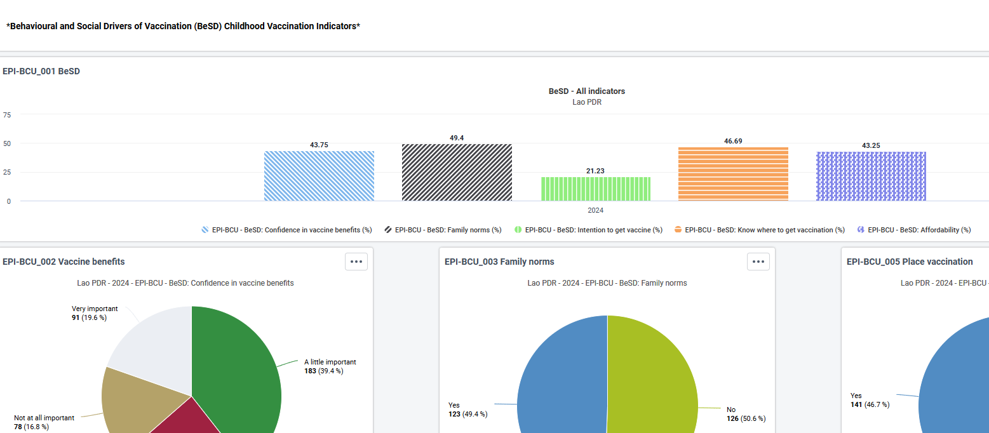The width and height of the screenshot is (989, 433).
Task: Click the purple Affordability legend icon
Action: 861,230
